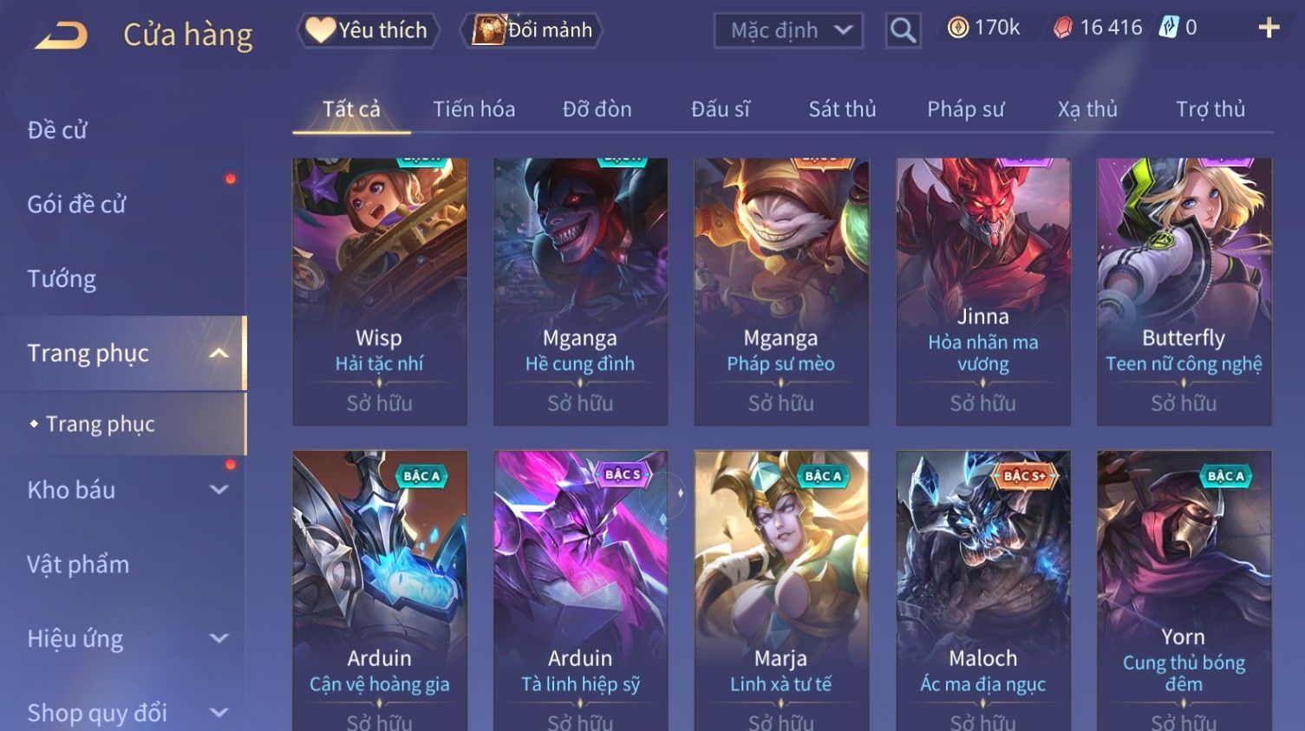
Task: Open Yêu thích heart favorites
Action: [368, 30]
